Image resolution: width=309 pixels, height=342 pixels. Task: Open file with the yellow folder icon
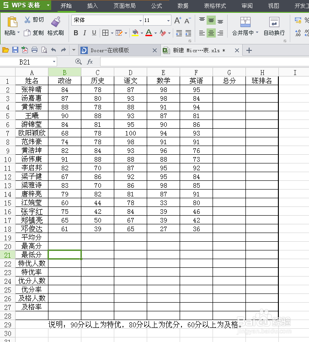(x=5, y=50)
